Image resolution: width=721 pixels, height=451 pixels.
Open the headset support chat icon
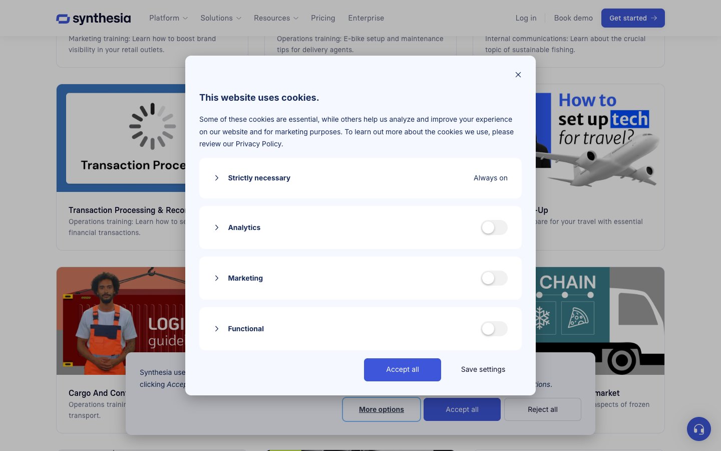coord(698,429)
